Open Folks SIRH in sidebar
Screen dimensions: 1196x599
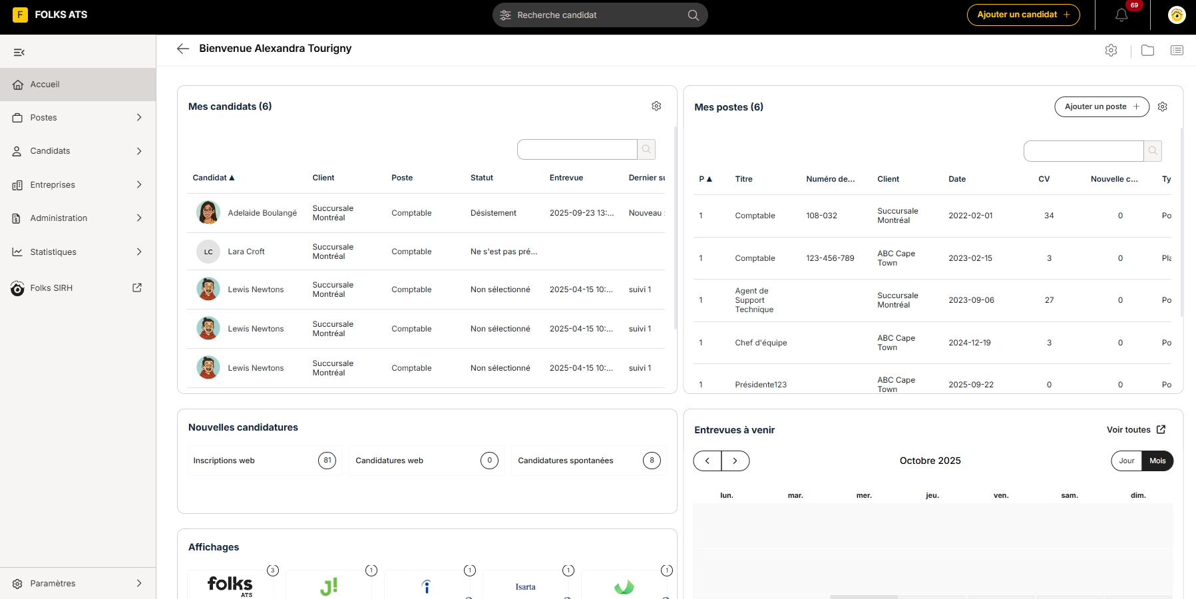tap(78, 288)
